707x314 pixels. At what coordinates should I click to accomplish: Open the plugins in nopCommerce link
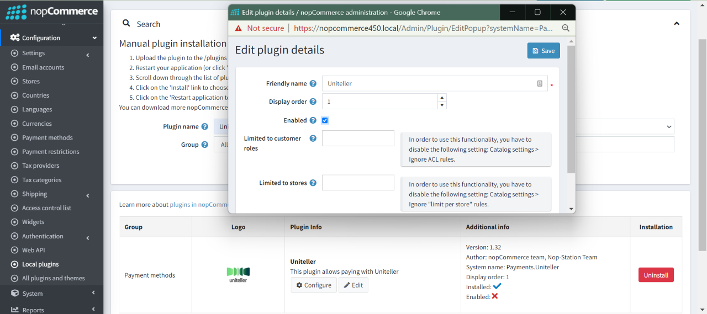point(199,205)
